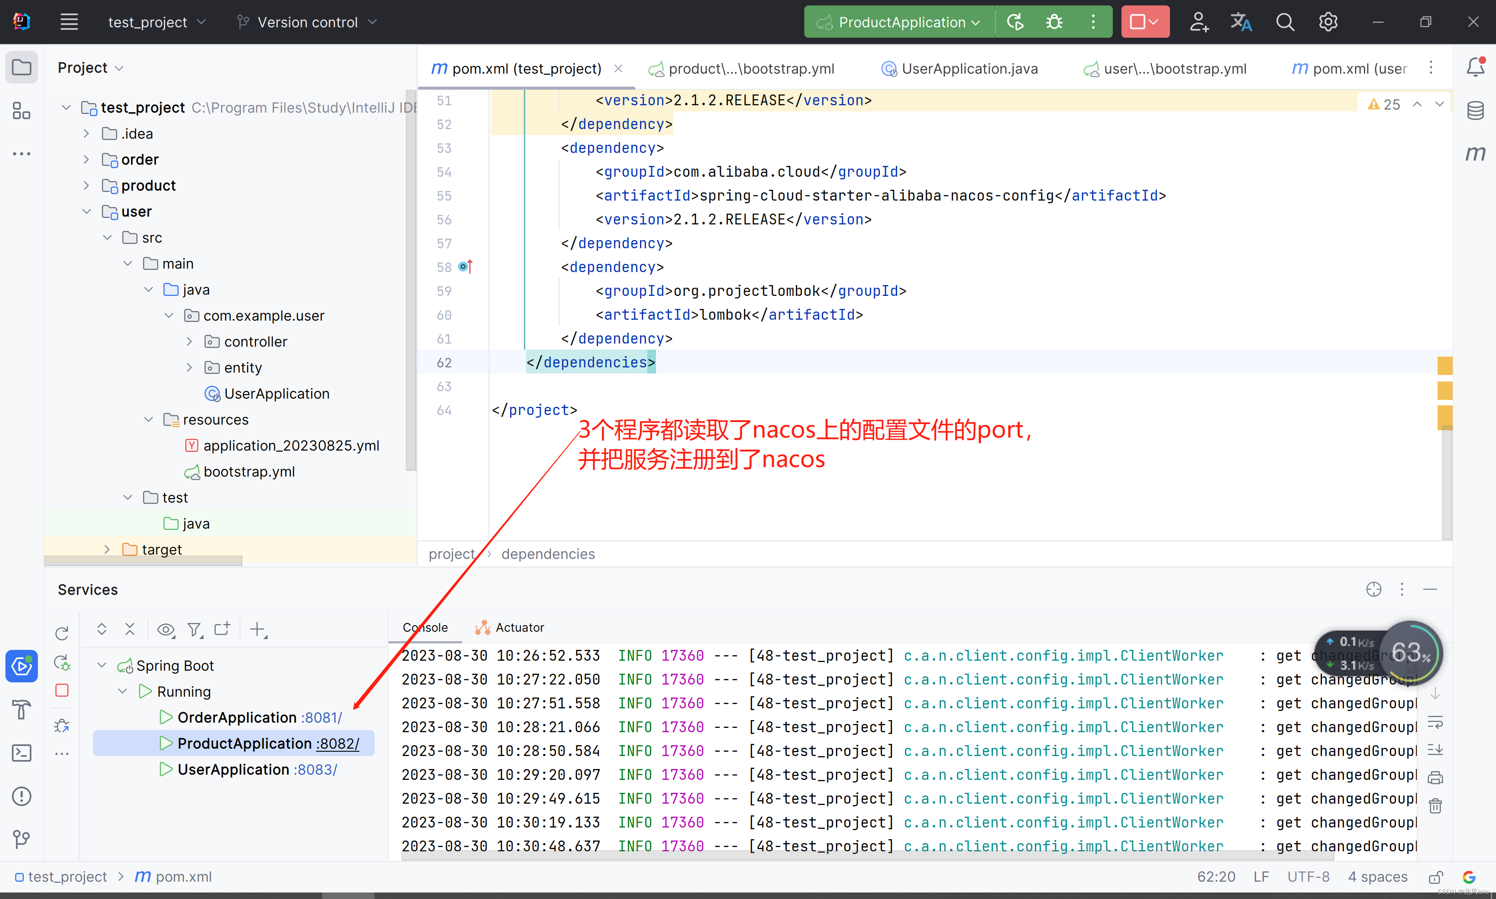Add a service with plus icon
1496x899 pixels.
pos(258,630)
